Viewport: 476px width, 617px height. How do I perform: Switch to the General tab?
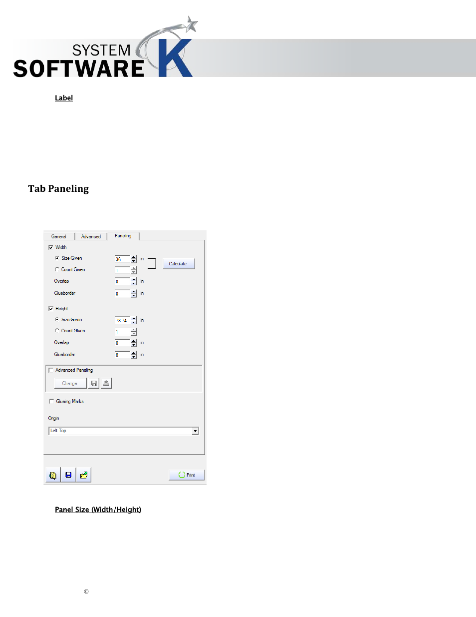pos(59,236)
